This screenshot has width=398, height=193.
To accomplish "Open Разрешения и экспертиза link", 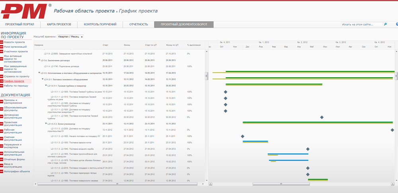I will [13, 146].
